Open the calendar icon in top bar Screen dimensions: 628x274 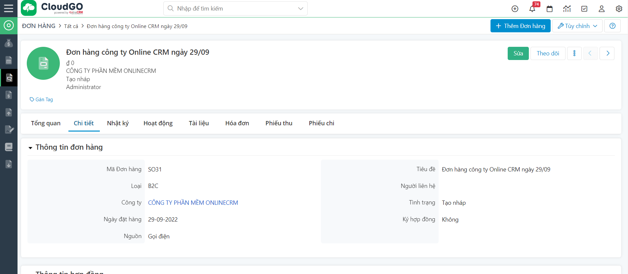[550, 9]
